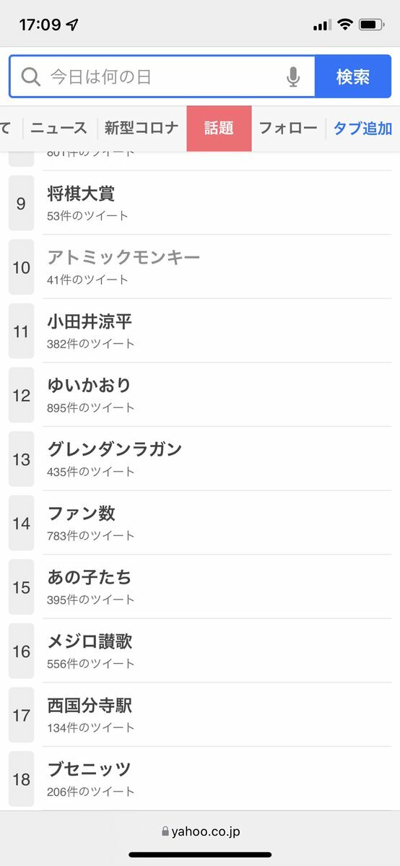Tap the lock icon beside yahoo.co.jp
Screen dimensions: 400x866
165,831
